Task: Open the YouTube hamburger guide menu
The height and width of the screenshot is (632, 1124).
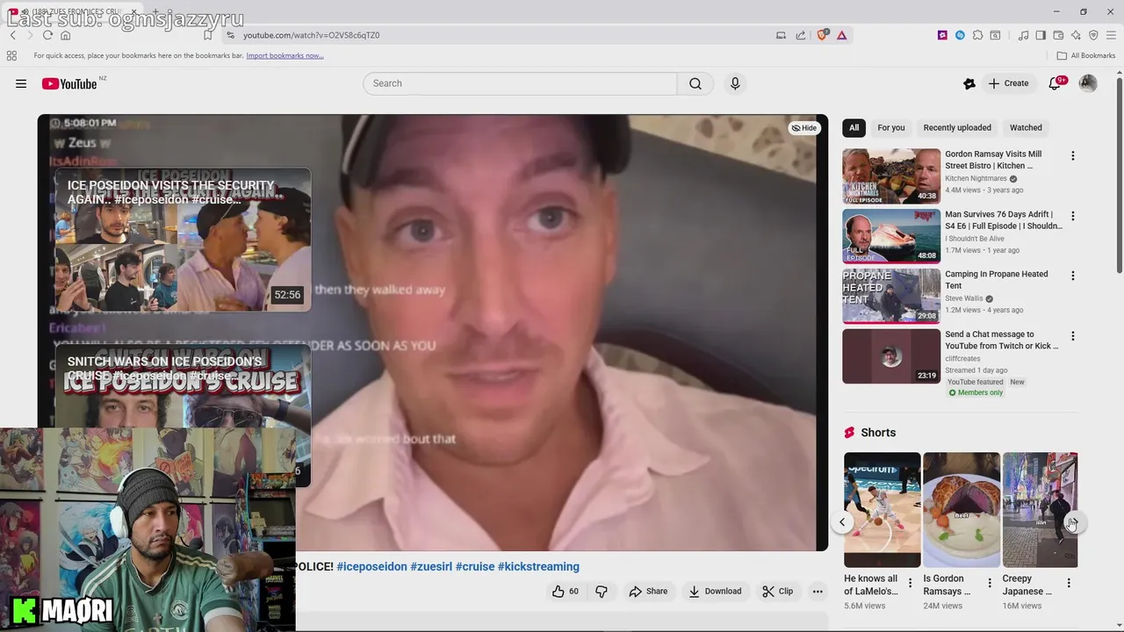Action: [21, 83]
